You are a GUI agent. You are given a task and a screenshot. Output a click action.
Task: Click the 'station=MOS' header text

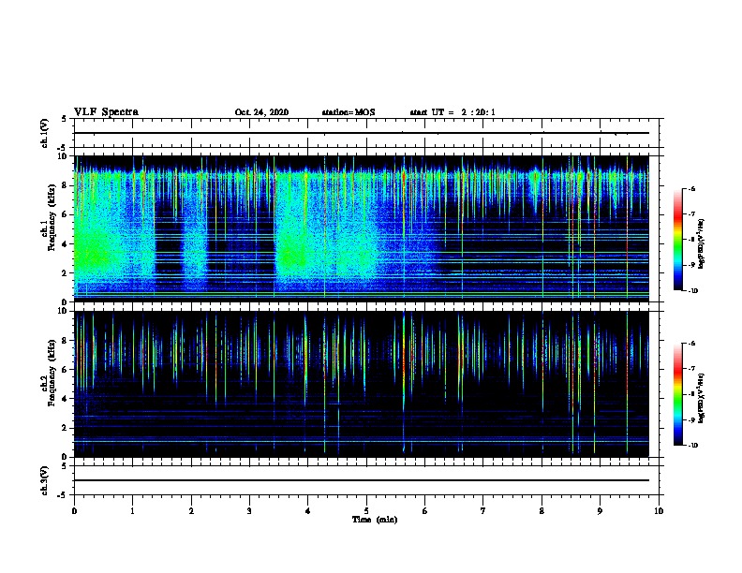pos(349,112)
